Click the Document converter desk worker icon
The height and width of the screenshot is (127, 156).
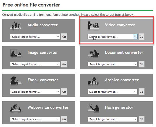click(x=93, y=53)
